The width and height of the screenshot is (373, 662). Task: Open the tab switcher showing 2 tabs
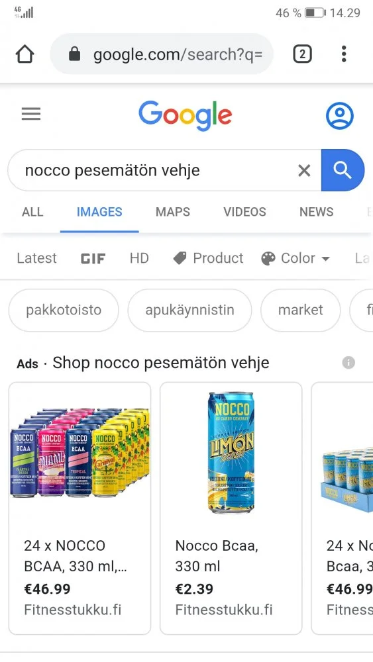click(302, 54)
